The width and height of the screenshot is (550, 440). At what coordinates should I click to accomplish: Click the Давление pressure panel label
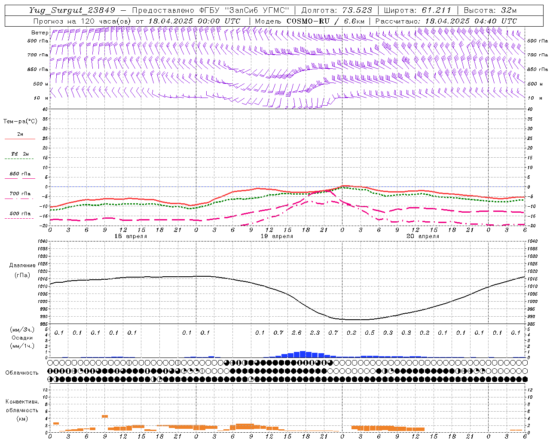(22, 266)
